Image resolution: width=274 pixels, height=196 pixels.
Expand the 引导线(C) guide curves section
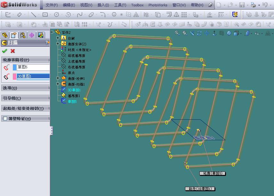[x=26, y=98]
